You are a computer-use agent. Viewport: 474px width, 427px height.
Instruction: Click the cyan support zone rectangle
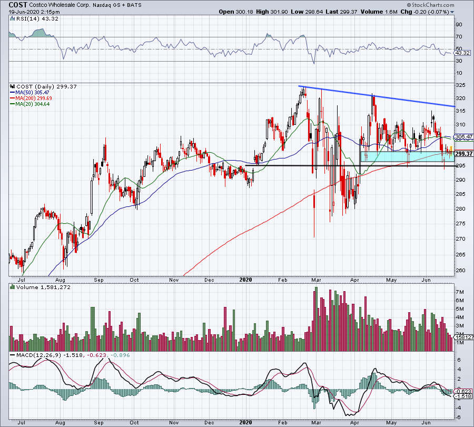click(407, 156)
